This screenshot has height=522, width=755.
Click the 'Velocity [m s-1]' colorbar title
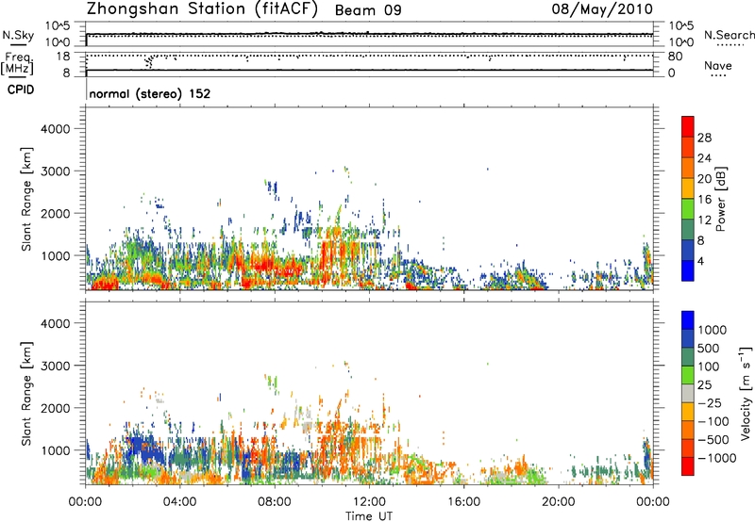pyautogui.click(x=746, y=393)
